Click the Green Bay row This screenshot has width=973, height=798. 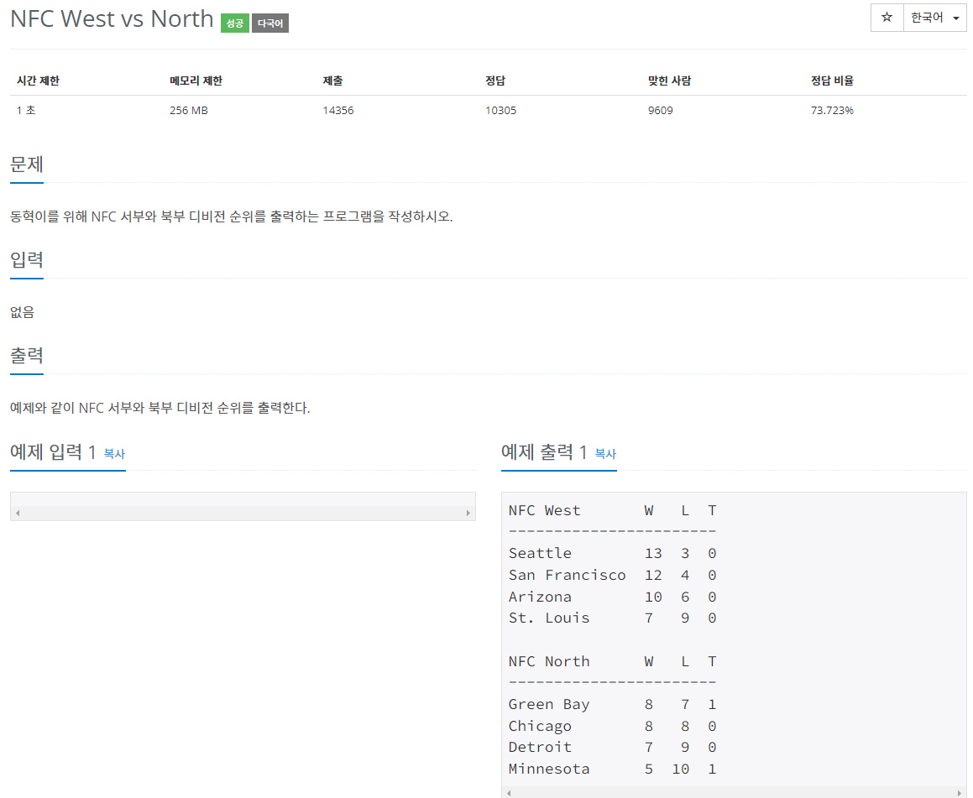(613, 704)
